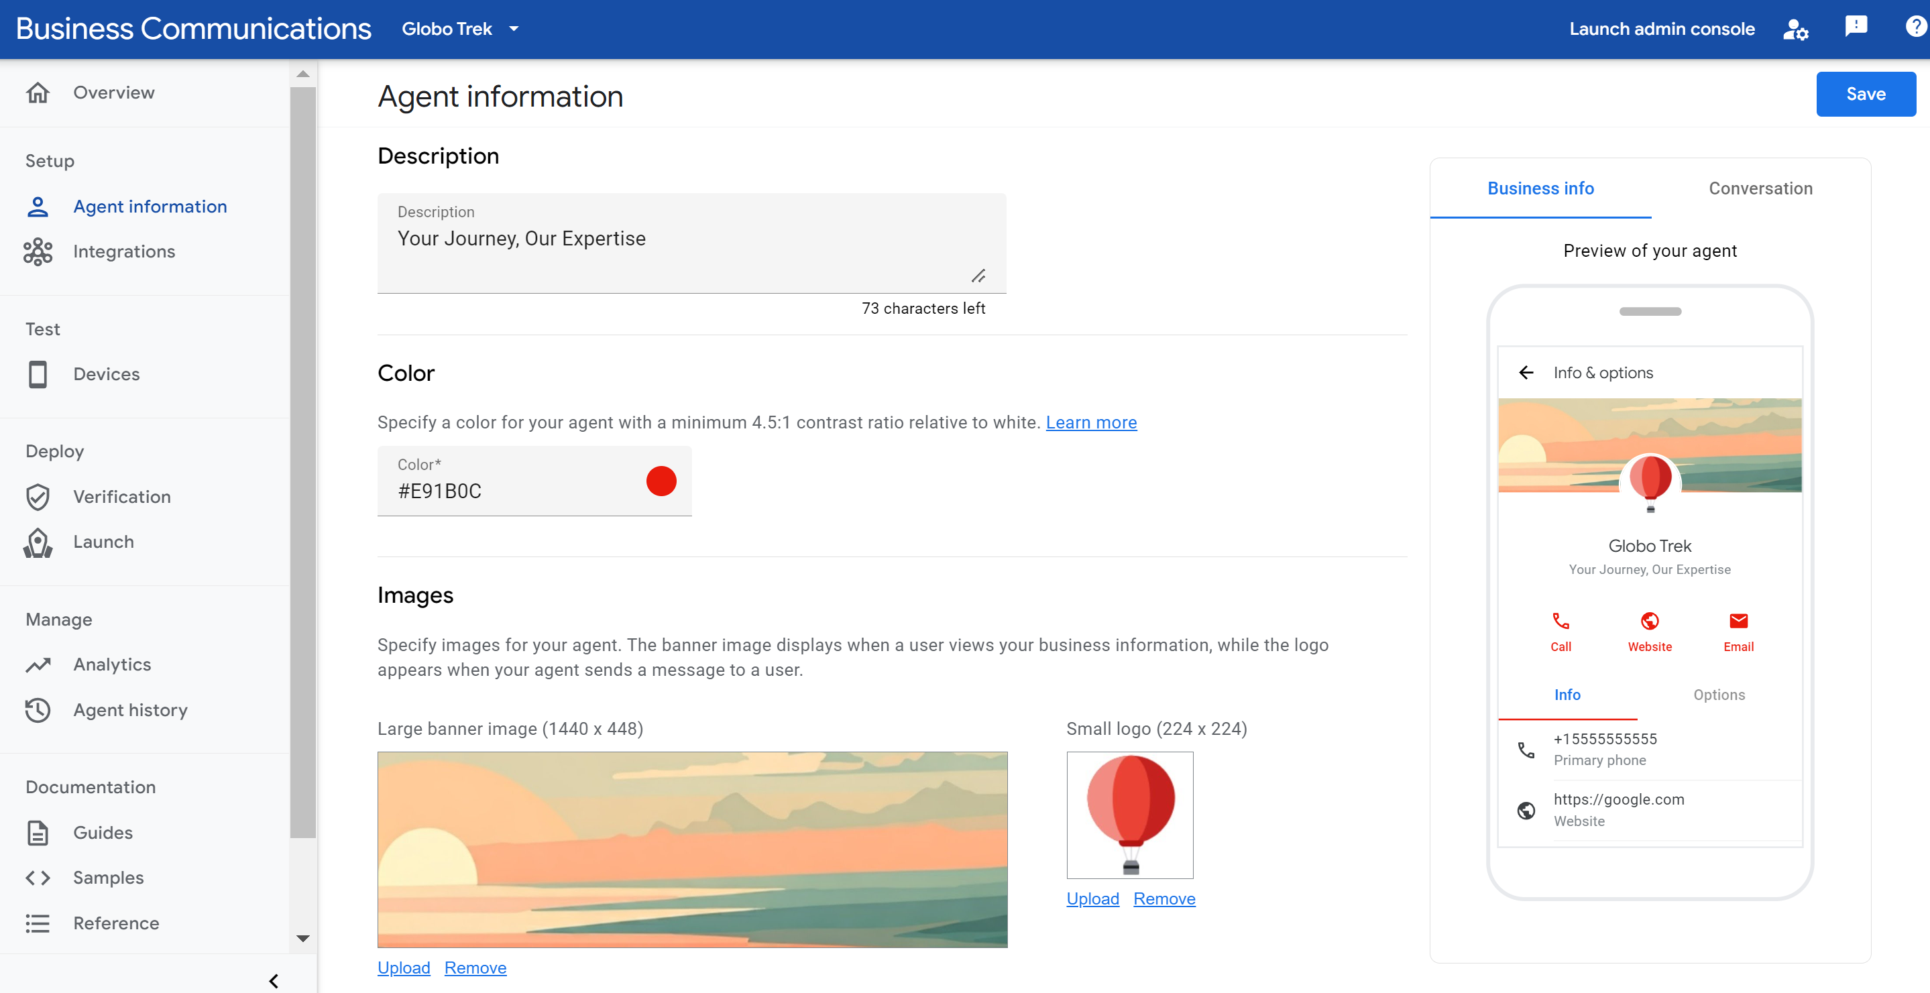Viewport: 1930px width, 993px height.
Task: Select the Agent history clock icon
Action: pyautogui.click(x=37, y=708)
